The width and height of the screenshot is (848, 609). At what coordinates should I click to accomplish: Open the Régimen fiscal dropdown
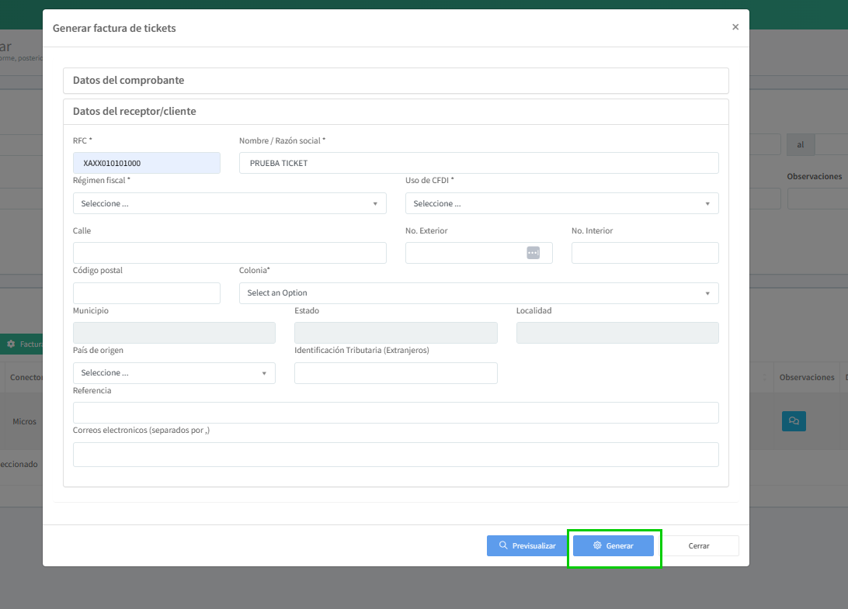pyautogui.click(x=229, y=204)
